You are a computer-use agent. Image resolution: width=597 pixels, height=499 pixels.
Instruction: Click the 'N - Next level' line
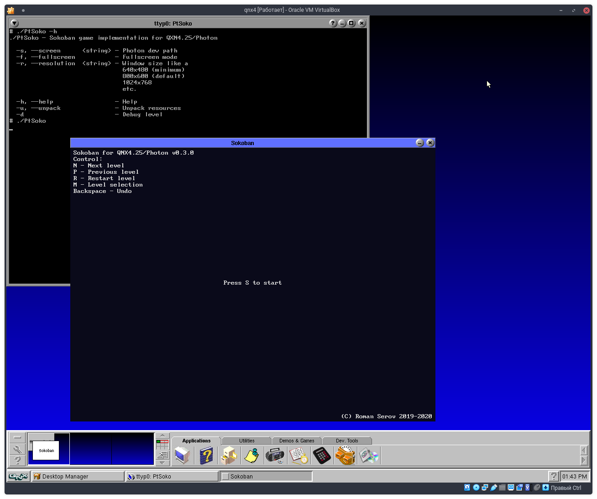click(x=99, y=166)
